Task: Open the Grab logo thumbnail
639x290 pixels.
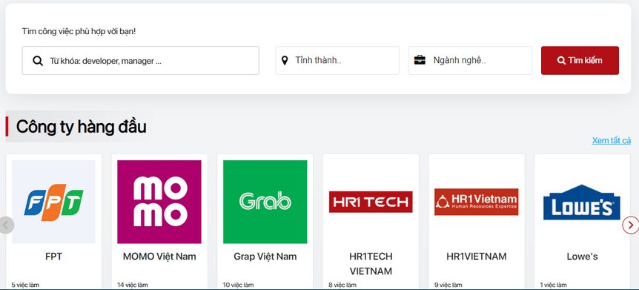Action: coord(265,202)
